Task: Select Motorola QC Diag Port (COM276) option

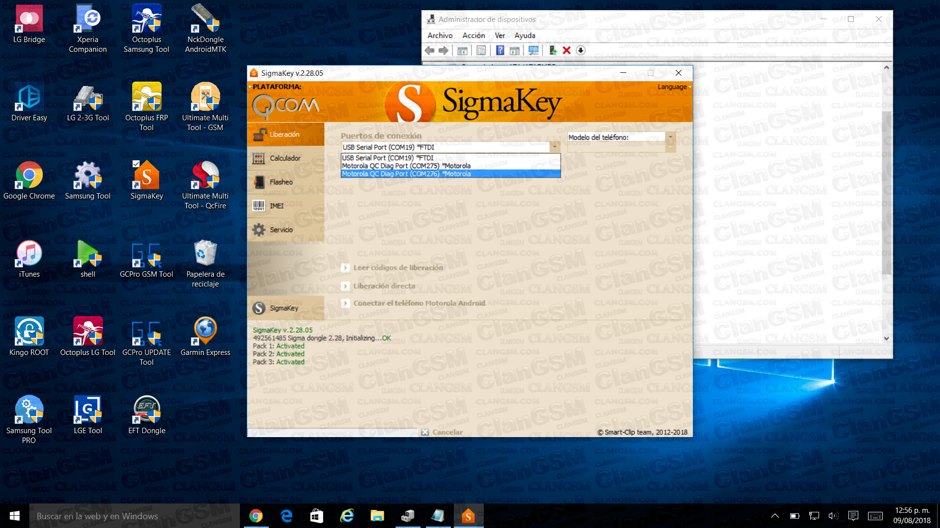Action: coord(450,174)
